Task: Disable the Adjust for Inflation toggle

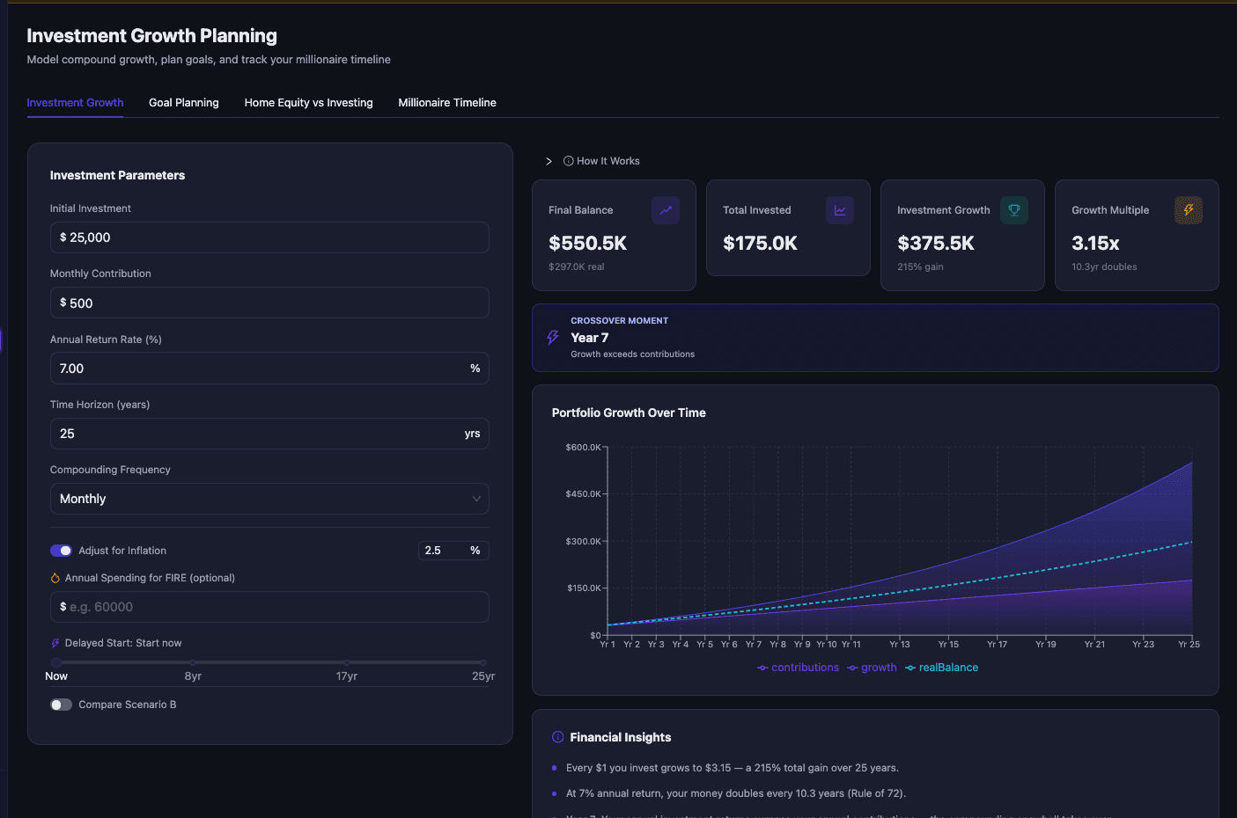Action: pyautogui.click(x=61, y=551)
